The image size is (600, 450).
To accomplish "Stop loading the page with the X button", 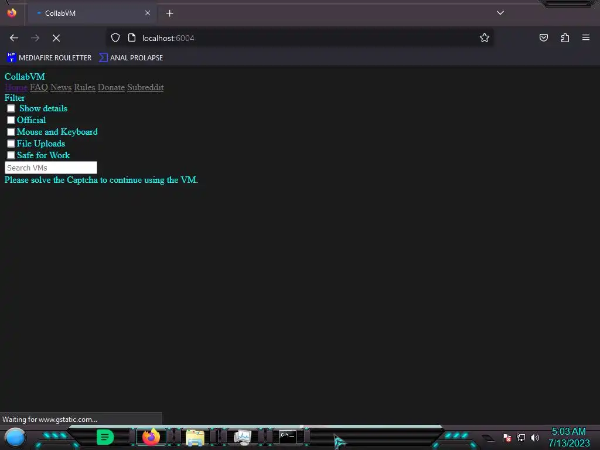I will tap(56, 38).
